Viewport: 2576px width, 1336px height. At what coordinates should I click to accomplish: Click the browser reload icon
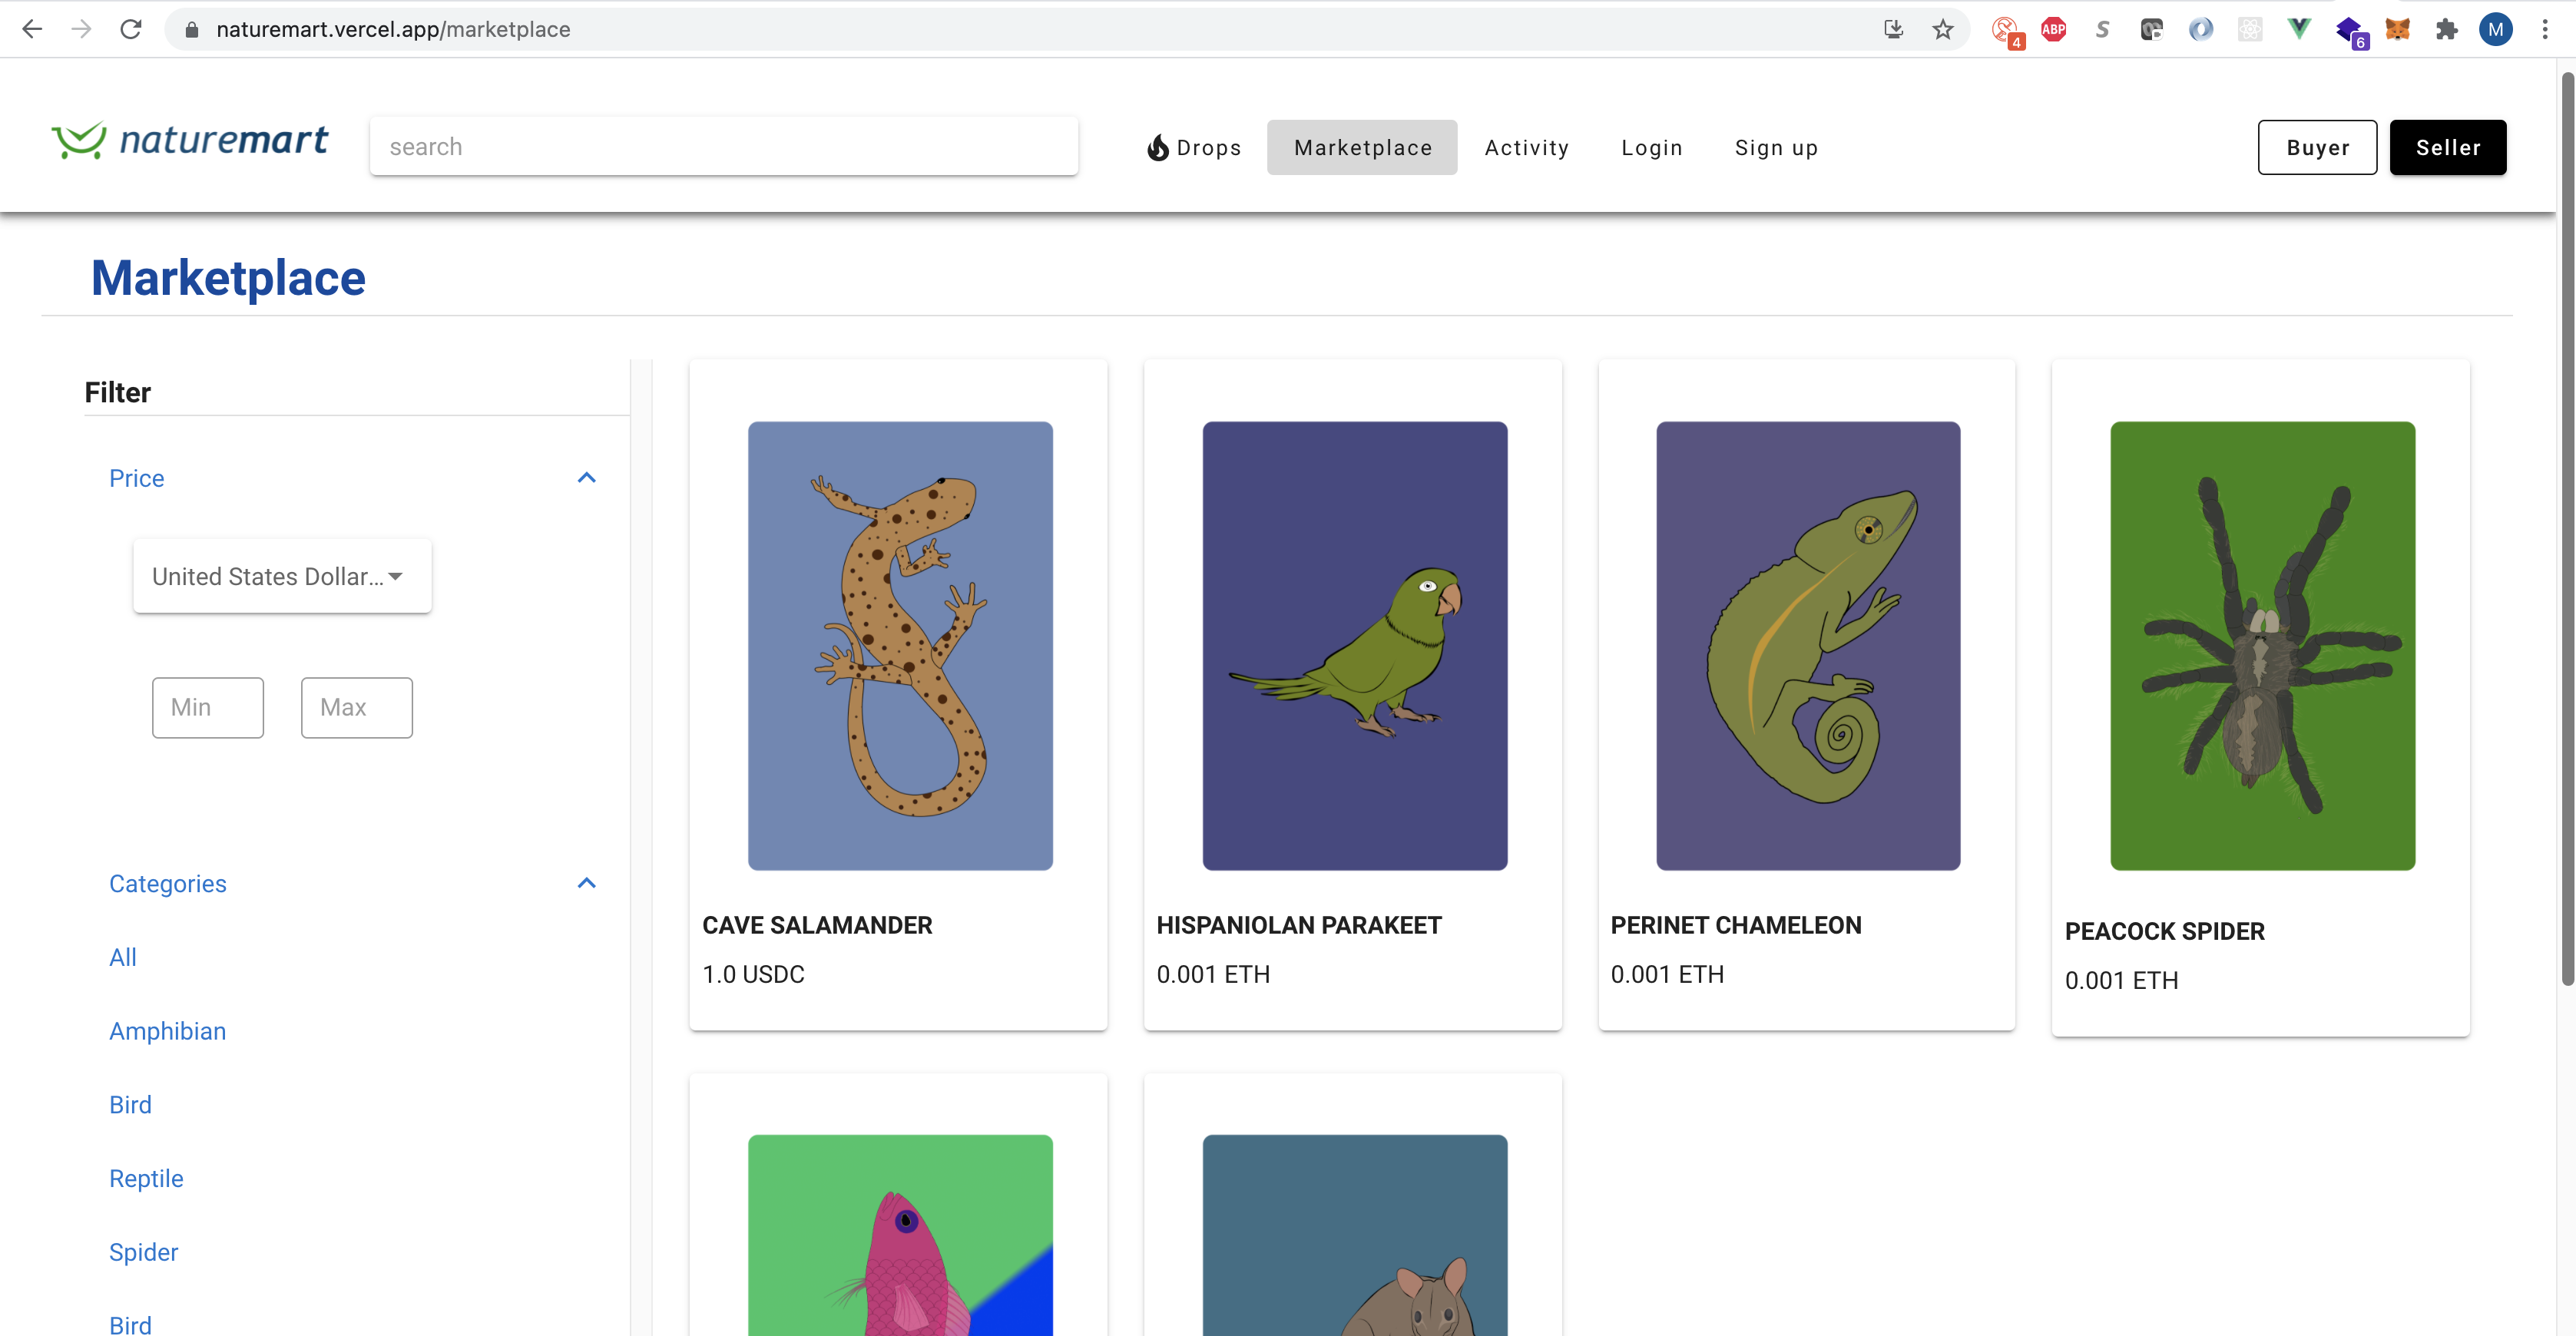(131, 29)
